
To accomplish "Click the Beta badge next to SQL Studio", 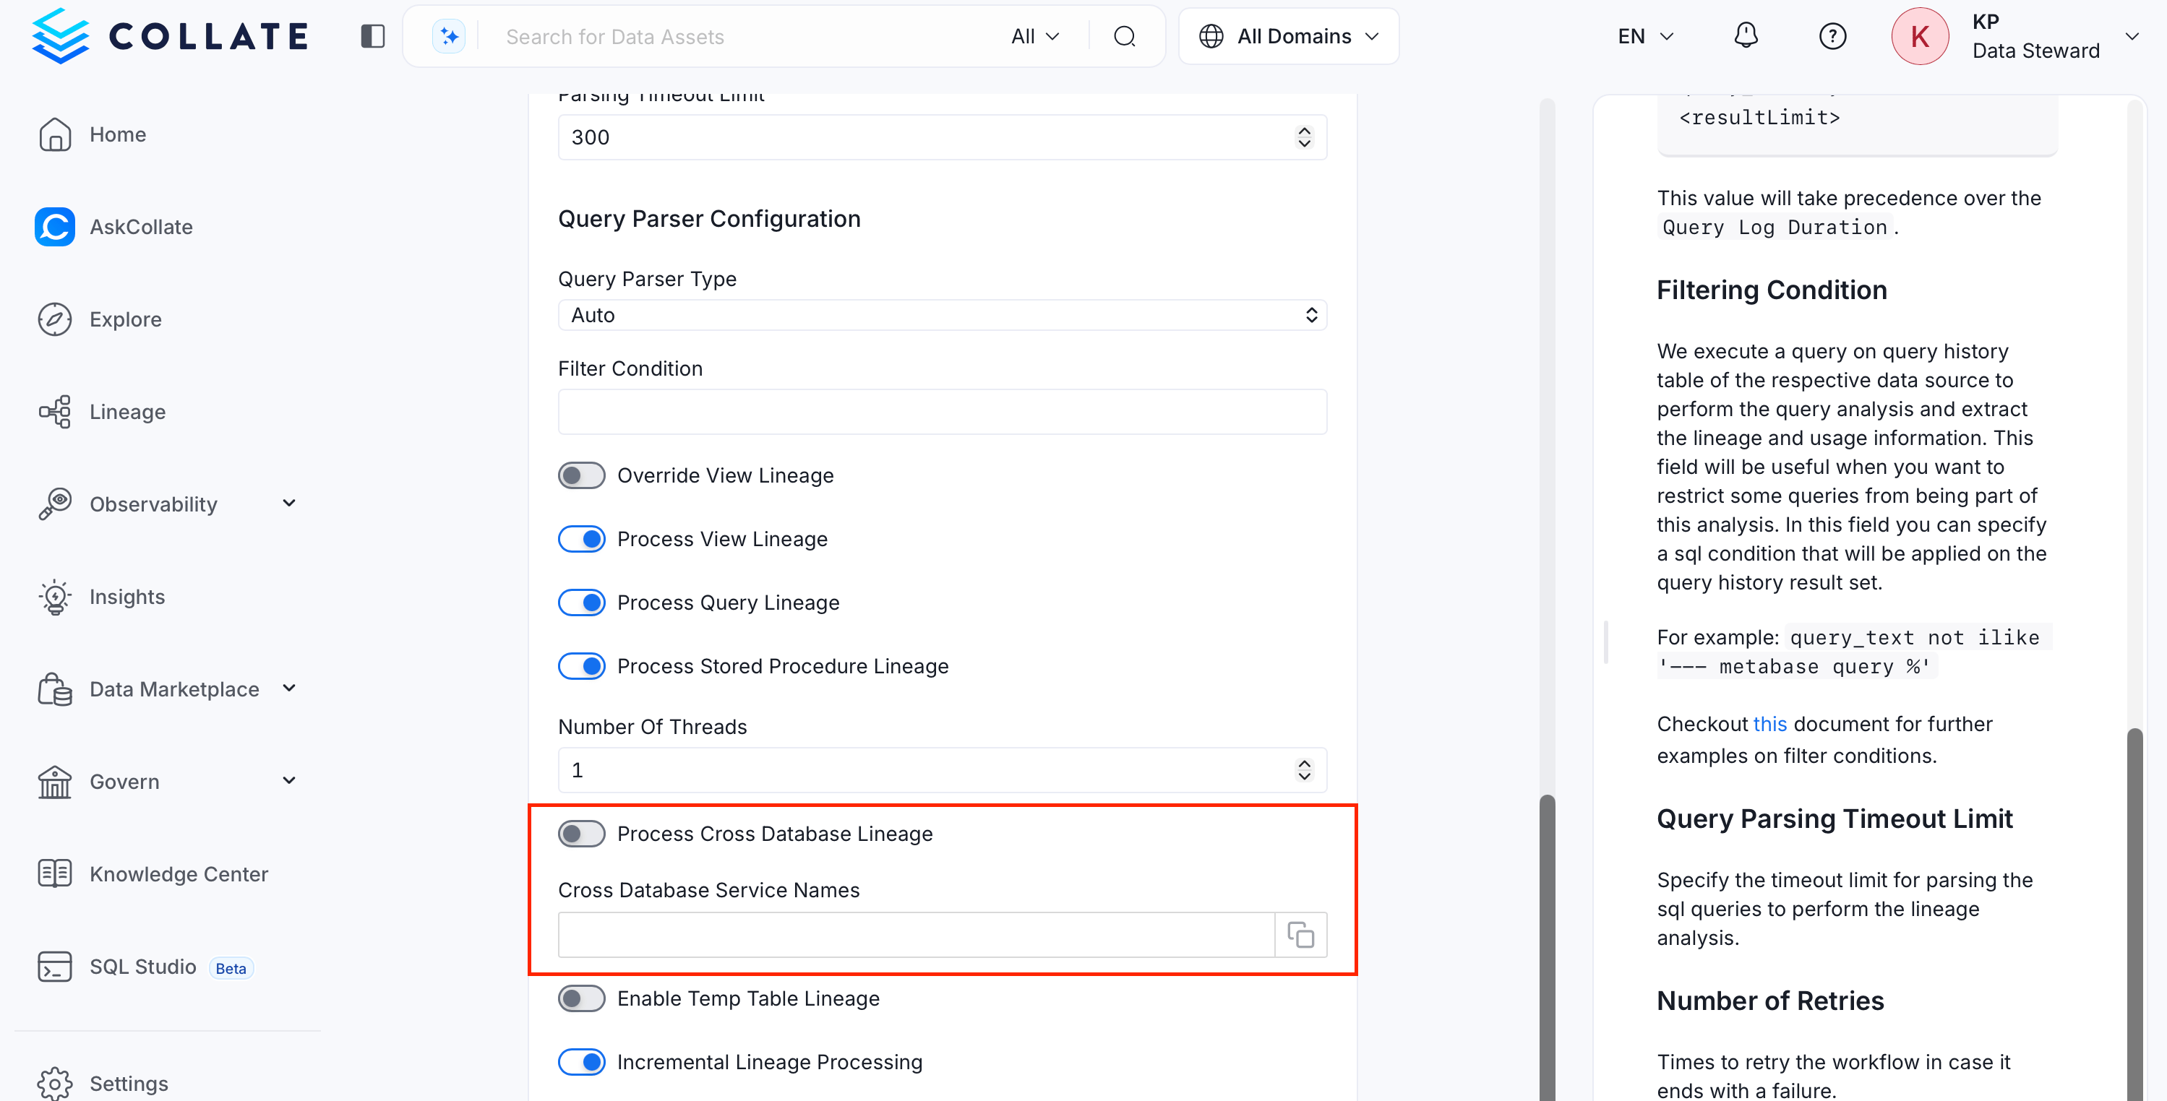I will point(231,968).
